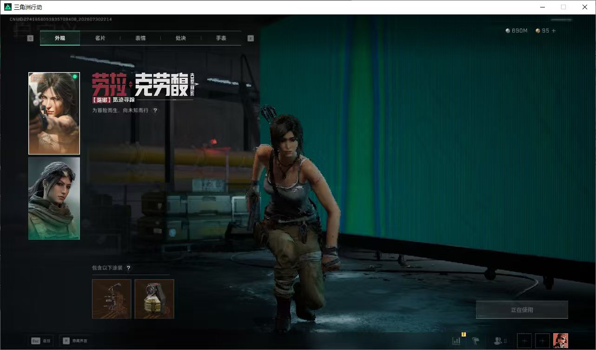This screenshot has width=596, height=350.
Task: Click the next-tab key icon right of 手表
Action: point(251,38)
